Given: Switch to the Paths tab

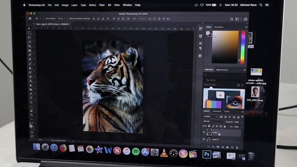Looking at the screenshot, I should point(227,111).
